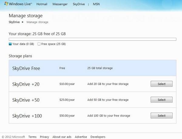Click the Advertise footer link
Viewport: 182px width, 139px height.
[x=81, y=137]
